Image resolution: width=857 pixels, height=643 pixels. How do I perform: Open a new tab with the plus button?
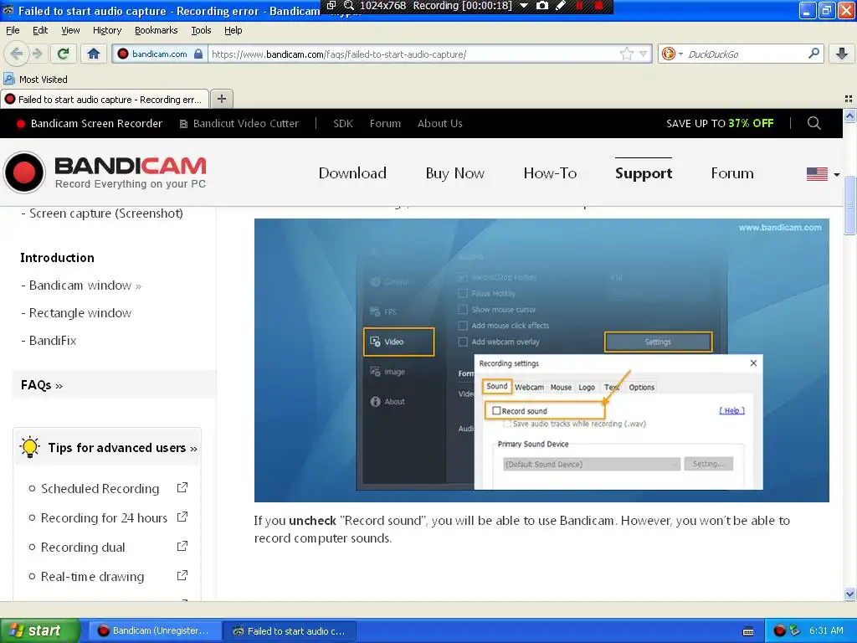pyautogui.click(x=221, y=99)
